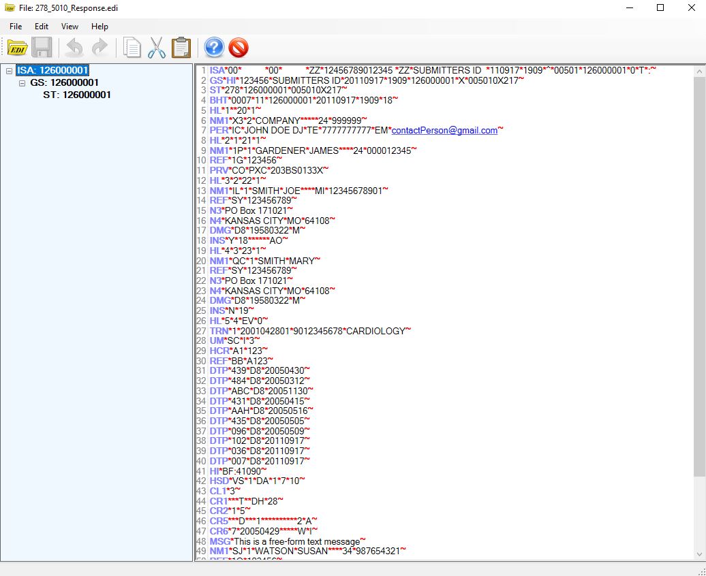This screenshot has width=706, height=576.
Task: Click the ISA segment on line 1
Action: [x=433, y=70]
